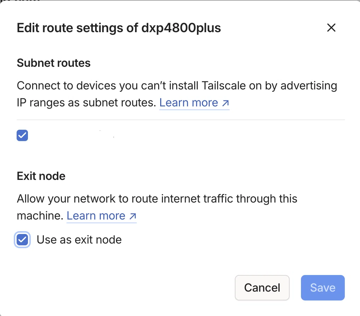Open the Learn more link for subnet routes
Viewport: 360px width, 316px height.
tap(194, 103)
